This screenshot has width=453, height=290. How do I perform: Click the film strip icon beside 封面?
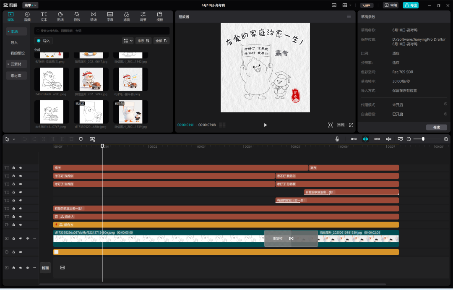pyautogui.click(x=62, y=267)
